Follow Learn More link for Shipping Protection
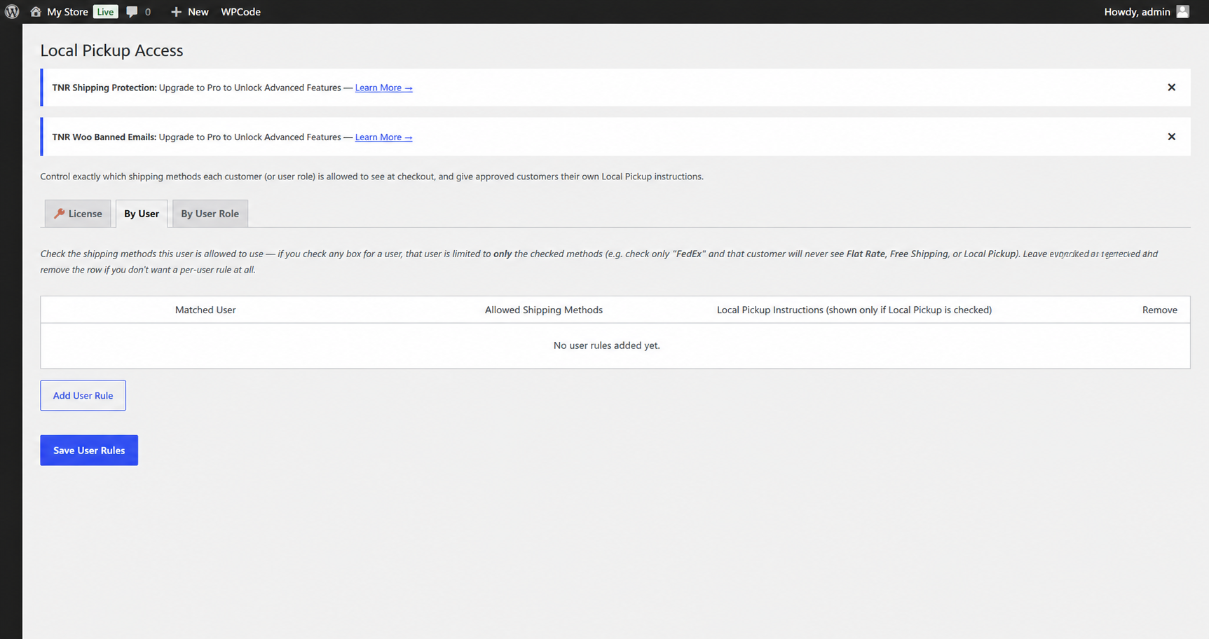The image size is (1209, 639). pos(383,88)
